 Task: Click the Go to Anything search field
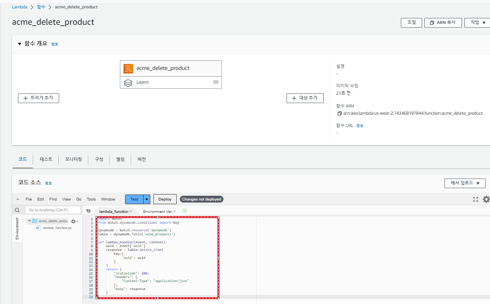53,210
